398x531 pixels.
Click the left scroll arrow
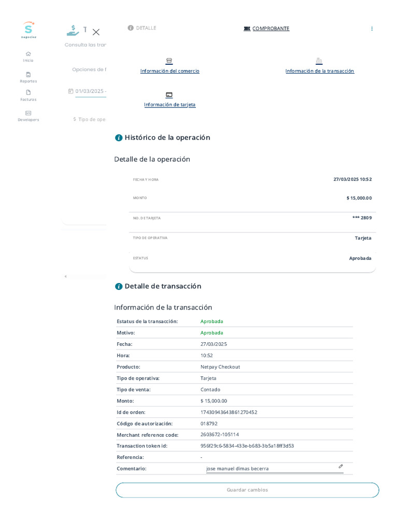coord(65,276)
